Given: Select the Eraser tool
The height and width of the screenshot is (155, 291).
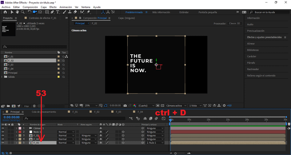Looking at the screenshot, I should click(75, 12).
